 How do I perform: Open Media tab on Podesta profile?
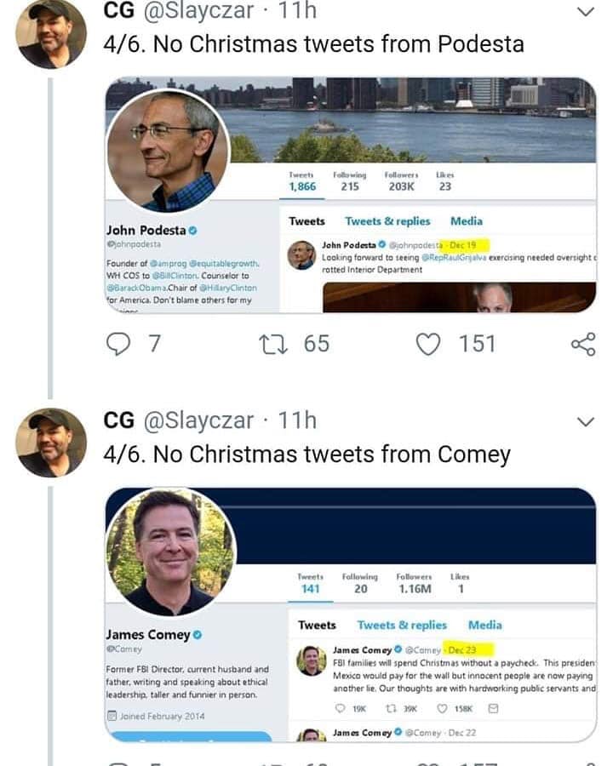pos(467,221)
